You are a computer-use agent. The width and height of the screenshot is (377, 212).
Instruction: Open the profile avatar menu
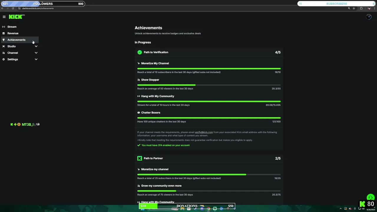[368, 17]
